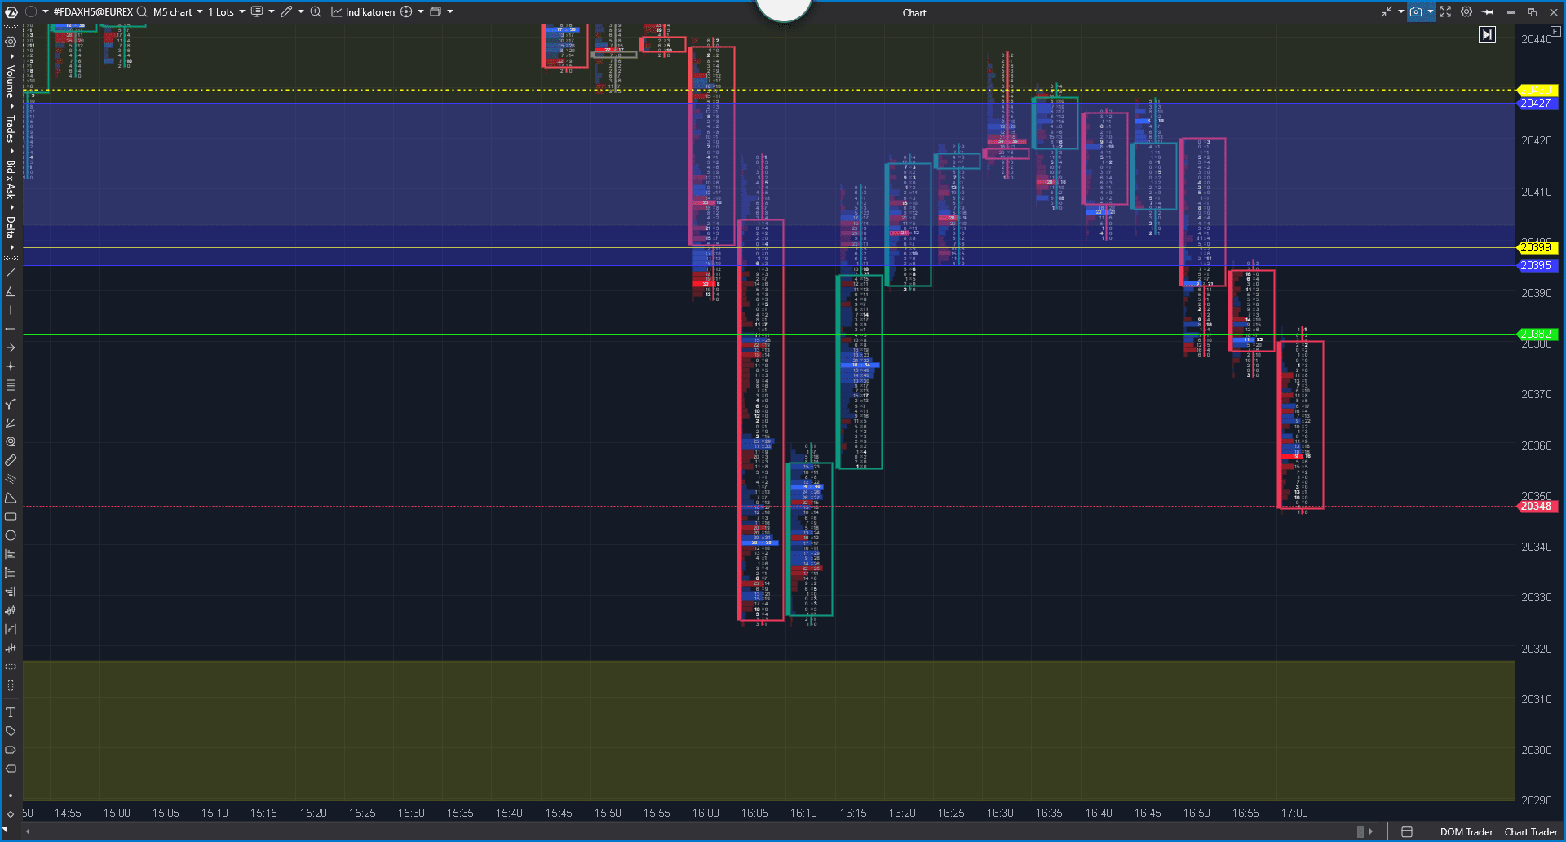
Task: Select the pencil drawing tool
Action: [285, 11]
